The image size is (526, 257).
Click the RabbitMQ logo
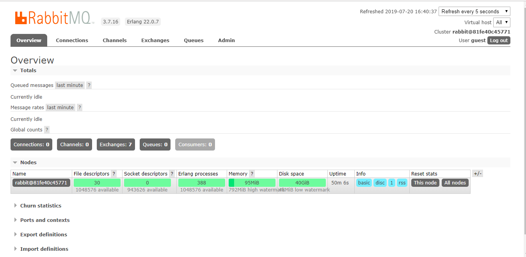coord(53,18)
